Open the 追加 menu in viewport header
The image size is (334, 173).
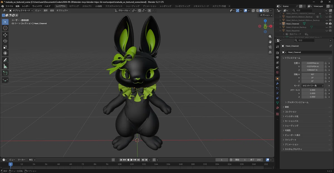pos(52,11)
